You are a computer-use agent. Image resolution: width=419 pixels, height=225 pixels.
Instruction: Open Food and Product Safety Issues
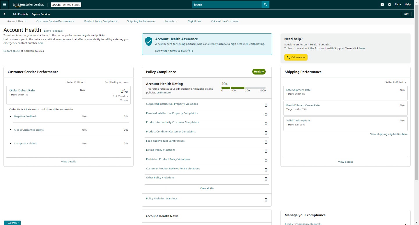(x=165, y=141)
